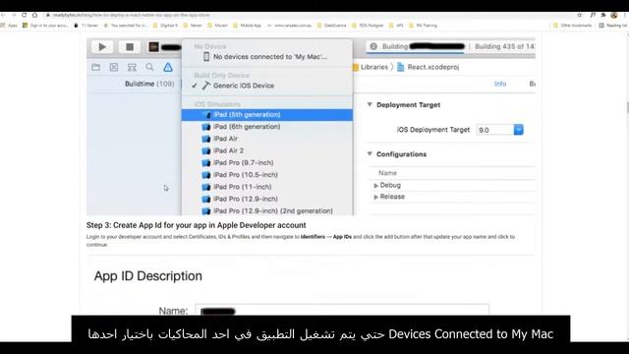The height and width of the screenshot is (354, 629).
Task: Open the source control navigator icon
Action: pos(114,67)
